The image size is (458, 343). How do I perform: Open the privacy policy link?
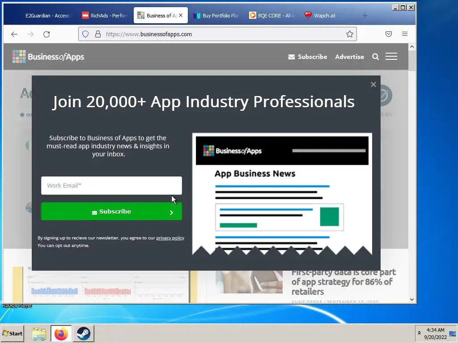point(170,238)
